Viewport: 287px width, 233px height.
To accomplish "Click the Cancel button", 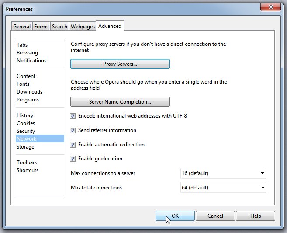I will point(215,216).
